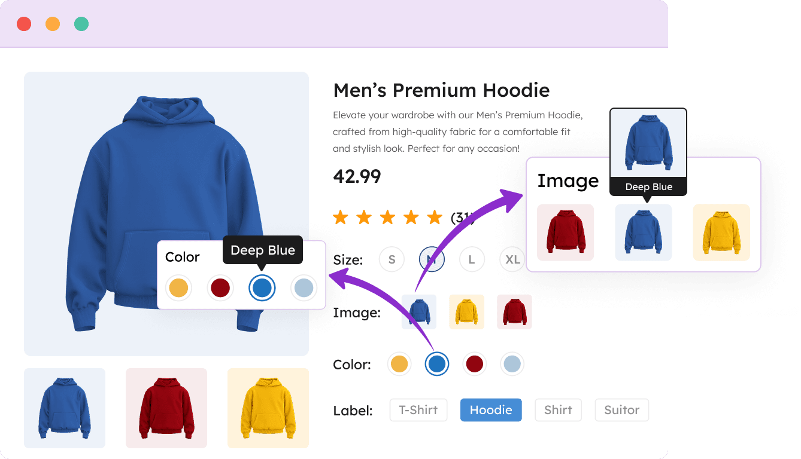This screenshot has width=801, height=459.
Task: Pick yellow hoodie in Image row
Action: point(467,311)
